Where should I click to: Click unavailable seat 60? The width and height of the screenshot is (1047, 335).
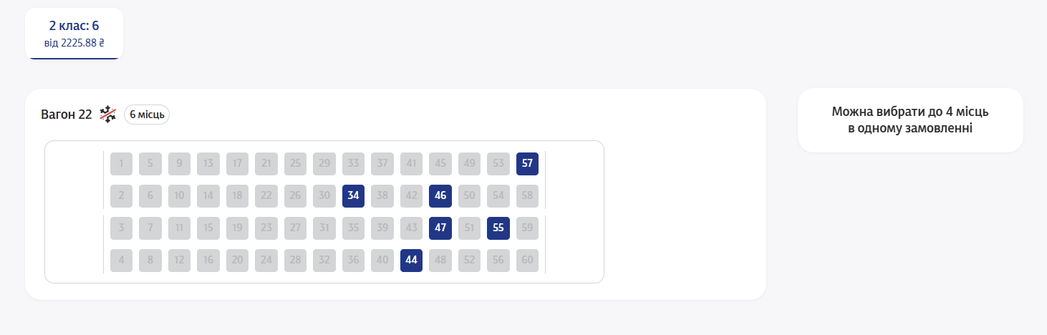pos(527,261)
